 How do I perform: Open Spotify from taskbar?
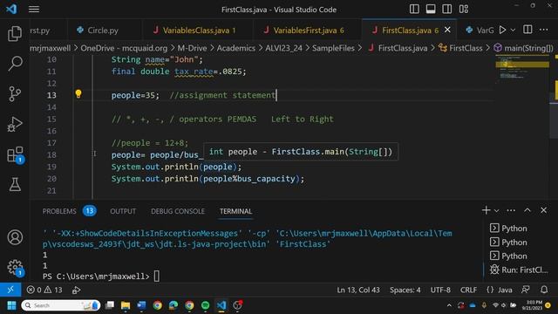pyautogui.click(x=206, y=305)
